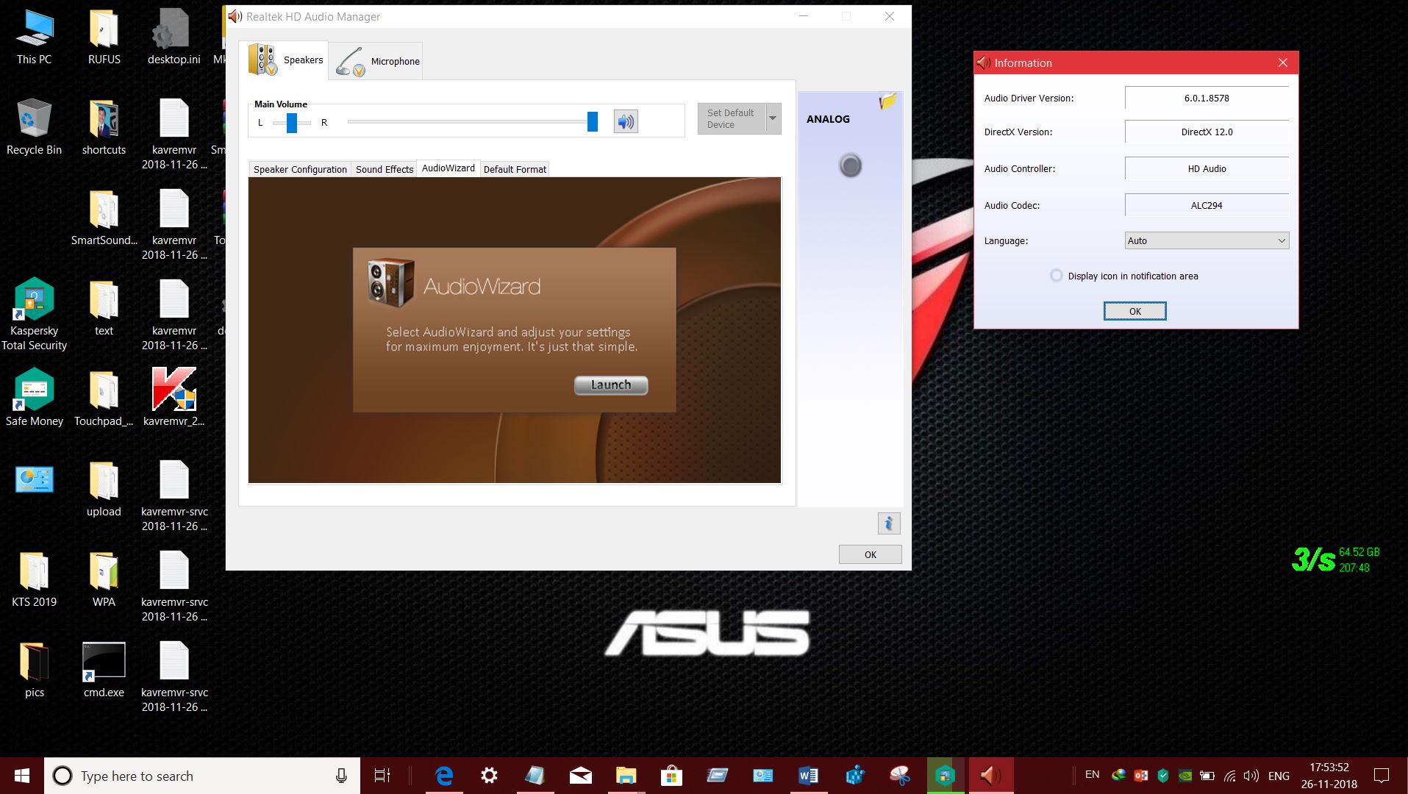Switch to the Speakers tab
This screenshot has height=794, width=1408.
point(285,60)
